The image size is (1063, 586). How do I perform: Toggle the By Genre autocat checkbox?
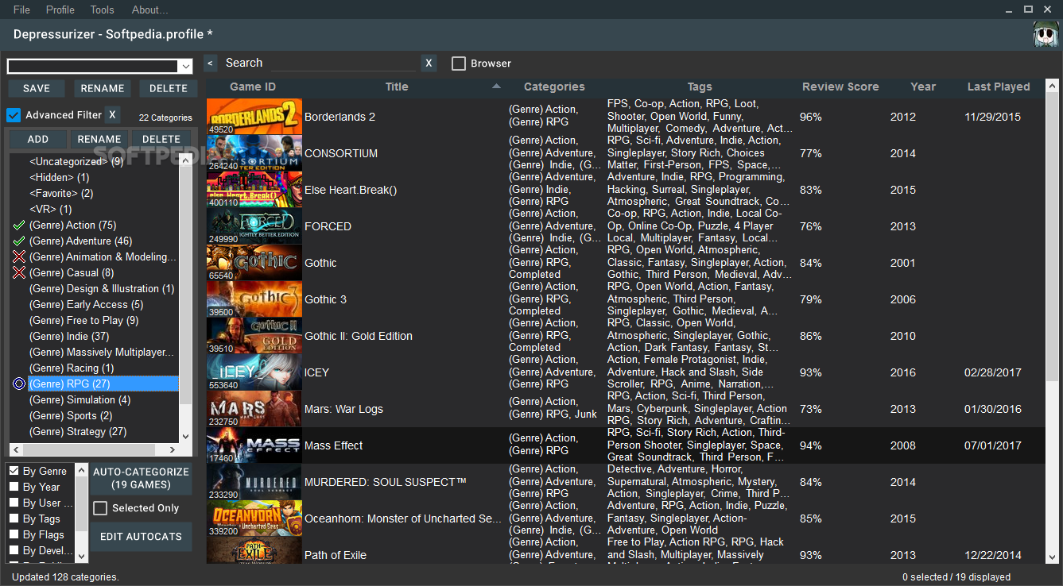point(14,471)
